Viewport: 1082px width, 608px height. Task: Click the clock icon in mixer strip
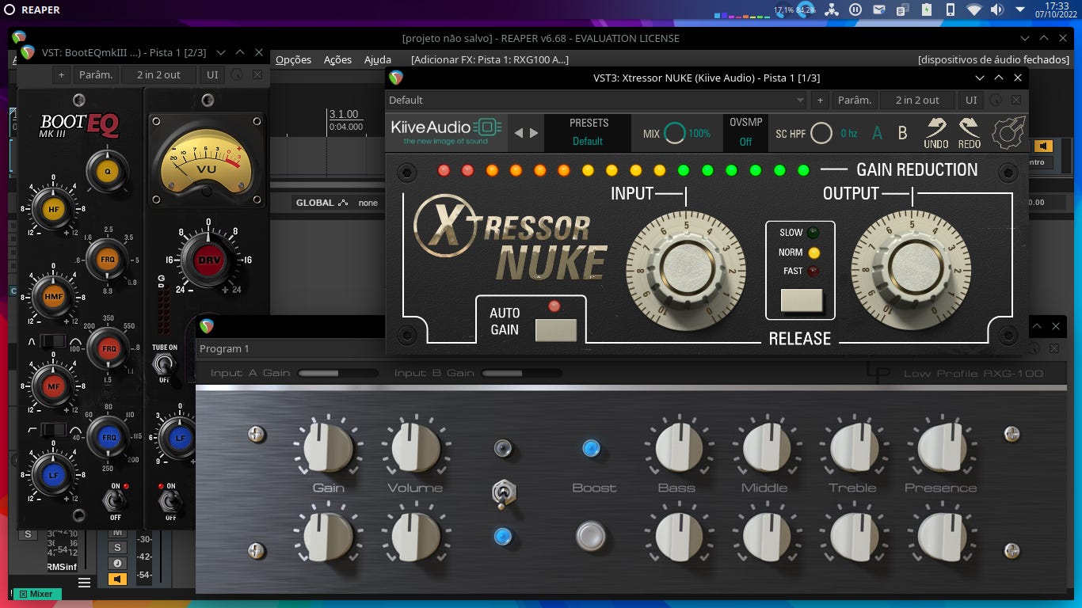tap(117, 563)
